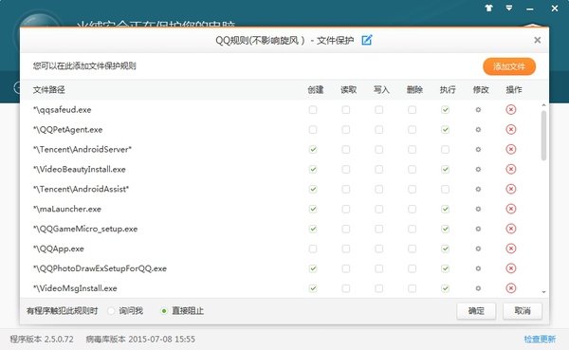Delete the *\VideoBeautyInstall.exe rule
Viewport: 569px width, 350px height.
tap(511, 169)
